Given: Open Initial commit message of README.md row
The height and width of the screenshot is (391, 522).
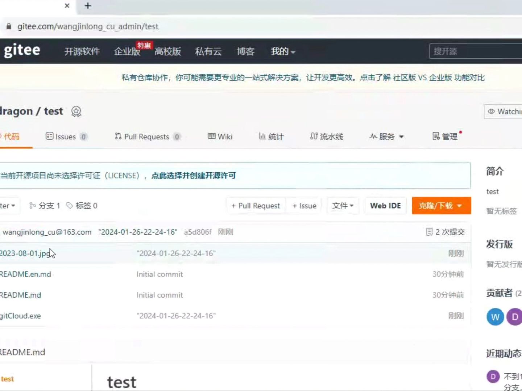Looking at the screenshot, I should [160, 295].
